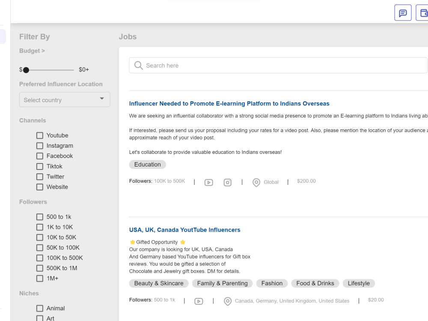Click location pin beside Canada, Germany
The height and width of the screenshot is (321, 428).
pos(227,301)
